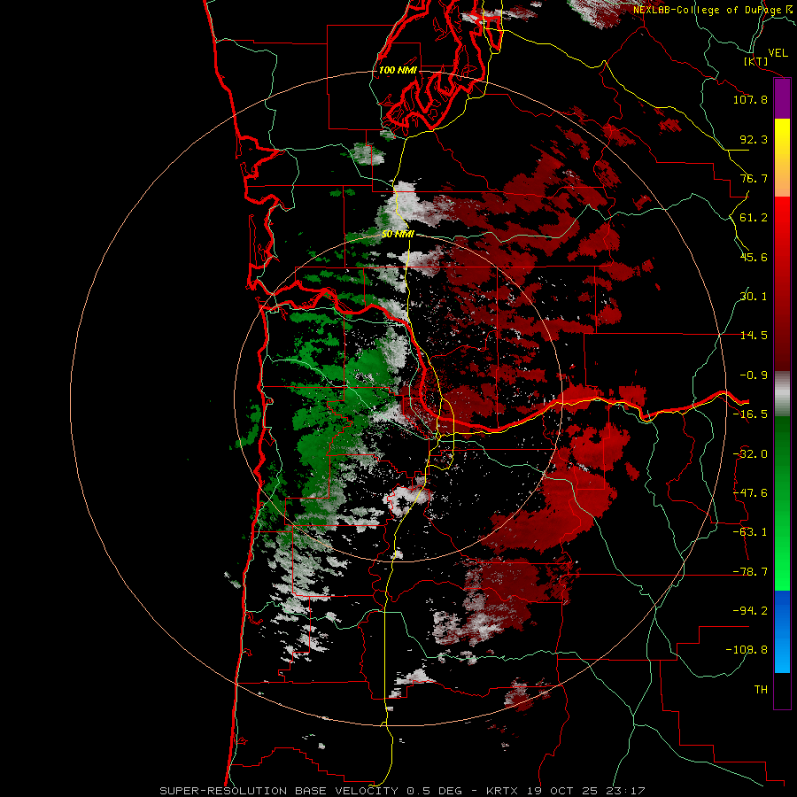This screenshot has height=797, width=797.
Task: Click the -94.2 velocity scale value
Action: pos(750,610)
